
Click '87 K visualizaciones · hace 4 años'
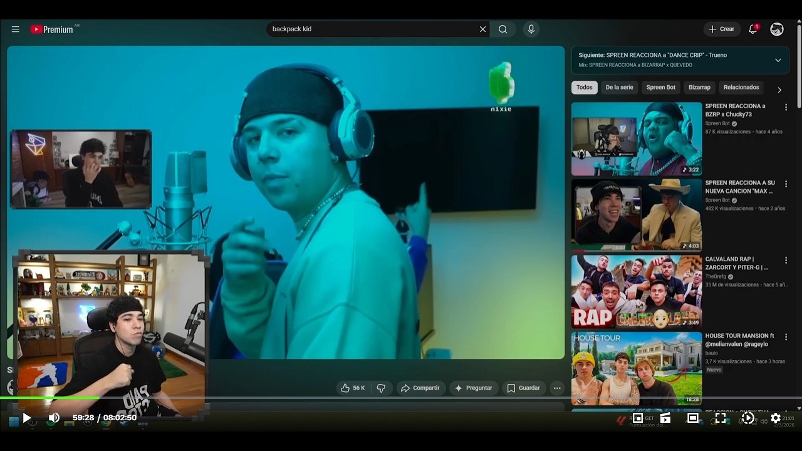click(x=744, y=132)
